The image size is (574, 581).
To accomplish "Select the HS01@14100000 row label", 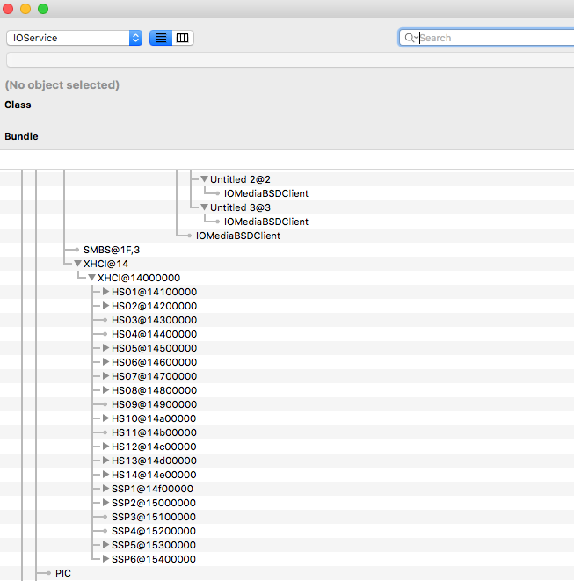I will pos(154,292).
